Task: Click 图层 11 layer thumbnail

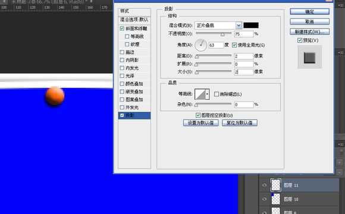Action: pos(276,185)
